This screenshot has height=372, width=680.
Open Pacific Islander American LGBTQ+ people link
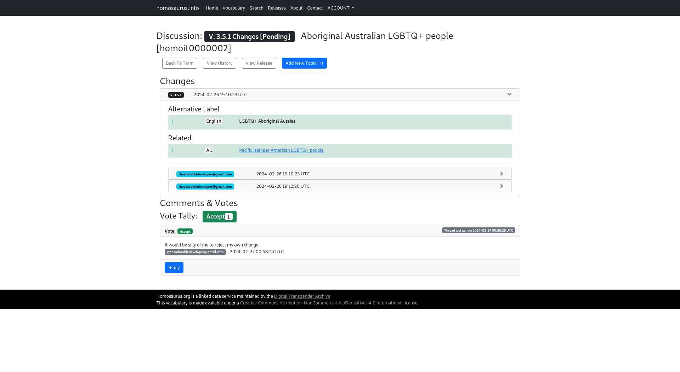(x=281, y=150)
